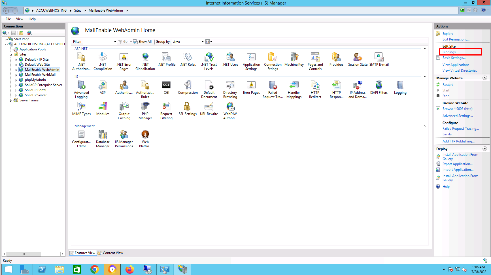The image size is (491, 275).
Task: Open the PHP Manager feature
Action: click(145, 110)
